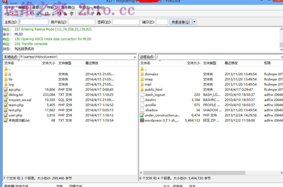This screenshot has width=283, height=187.
Task: Sort remote files by 权限 column
Action: click(272, 63)
